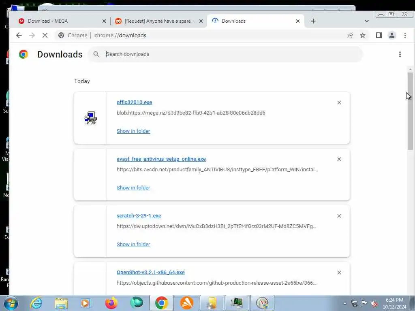Open avast_free_antivirus_setup_online.exe link
Screen dimensions: 415x311
pos(161,159)
